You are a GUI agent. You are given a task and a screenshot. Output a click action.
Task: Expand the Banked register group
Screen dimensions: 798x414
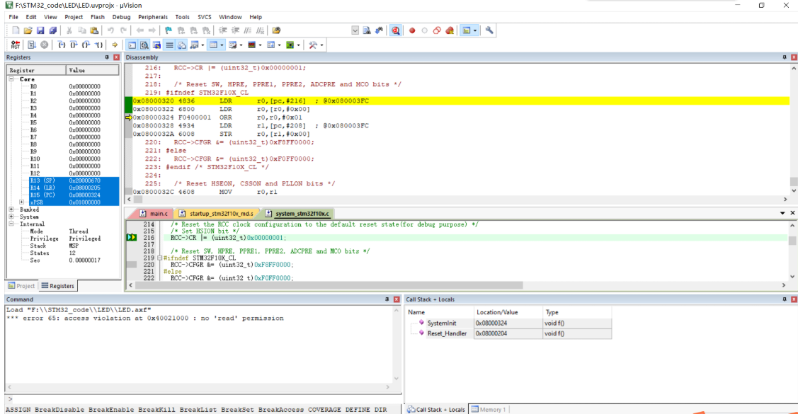pyautogui.click(x=12, y=209)
